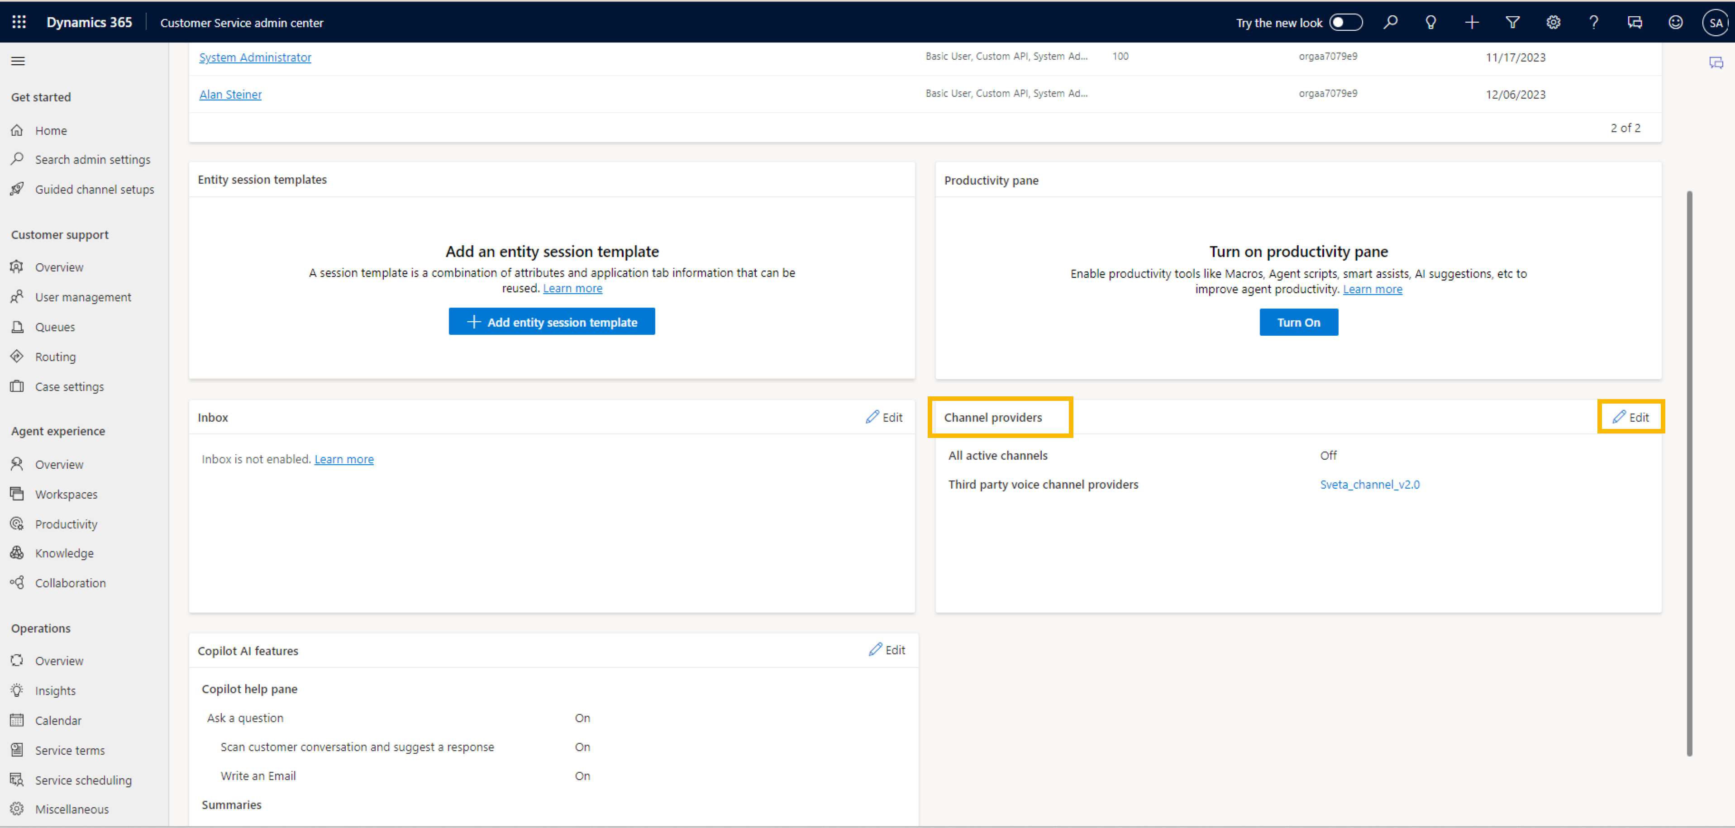Open the Sveta_channel_v2.0 link
Viewport: 1735px width, 828px height.
(1369, 485)
